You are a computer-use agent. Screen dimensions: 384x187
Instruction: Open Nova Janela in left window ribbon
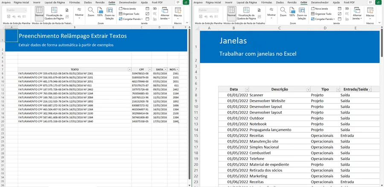[x=127, y=9]
